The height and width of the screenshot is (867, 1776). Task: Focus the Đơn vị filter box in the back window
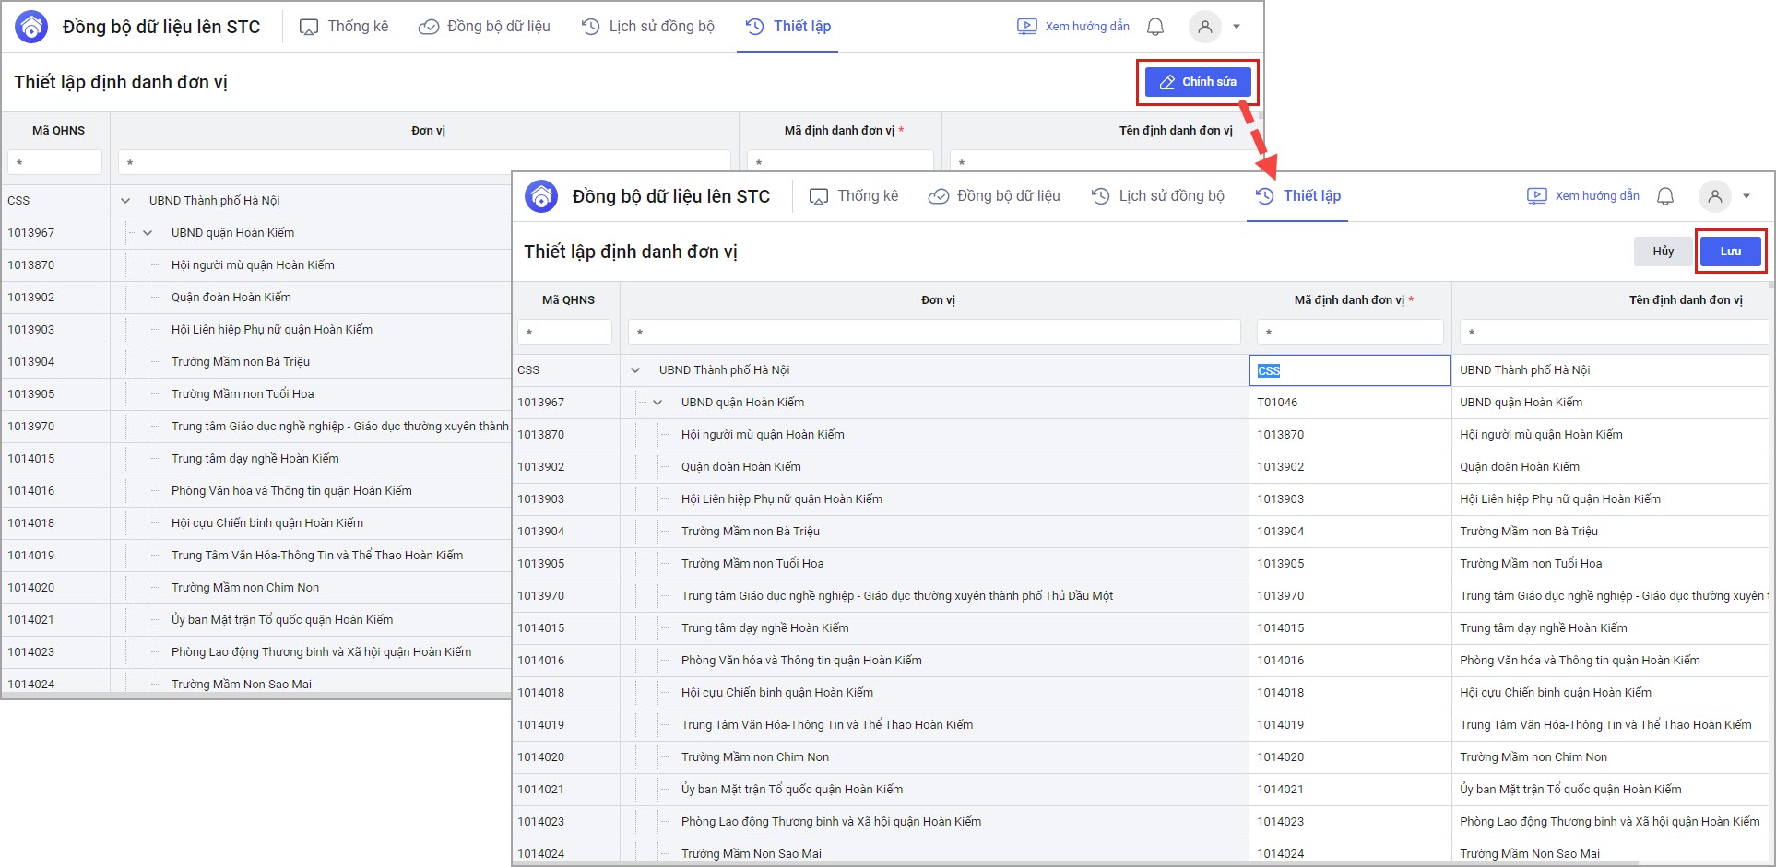point(424,162)
